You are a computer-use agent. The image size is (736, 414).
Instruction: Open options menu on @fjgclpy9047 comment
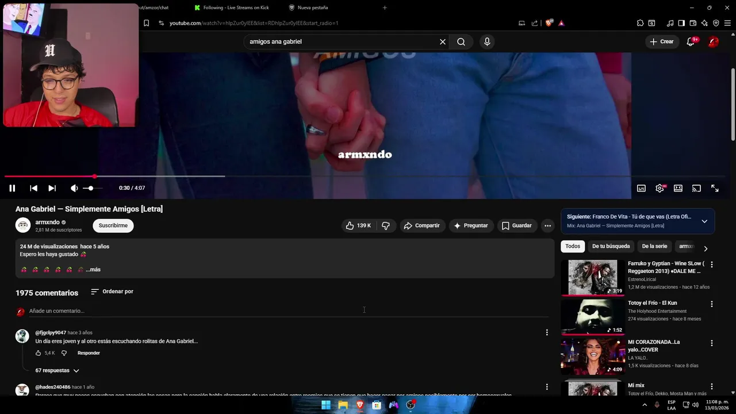[547, 332]
